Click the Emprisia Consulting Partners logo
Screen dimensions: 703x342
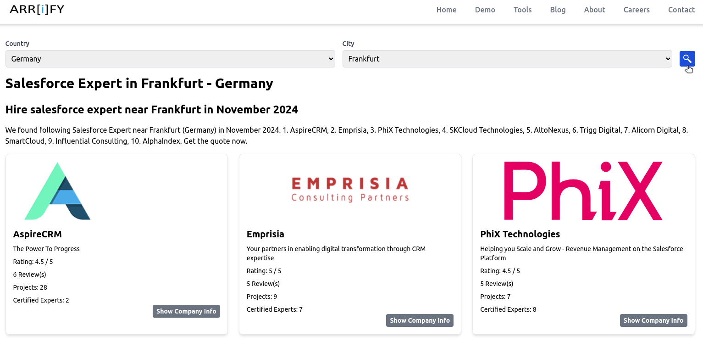(x=350, y=188)
